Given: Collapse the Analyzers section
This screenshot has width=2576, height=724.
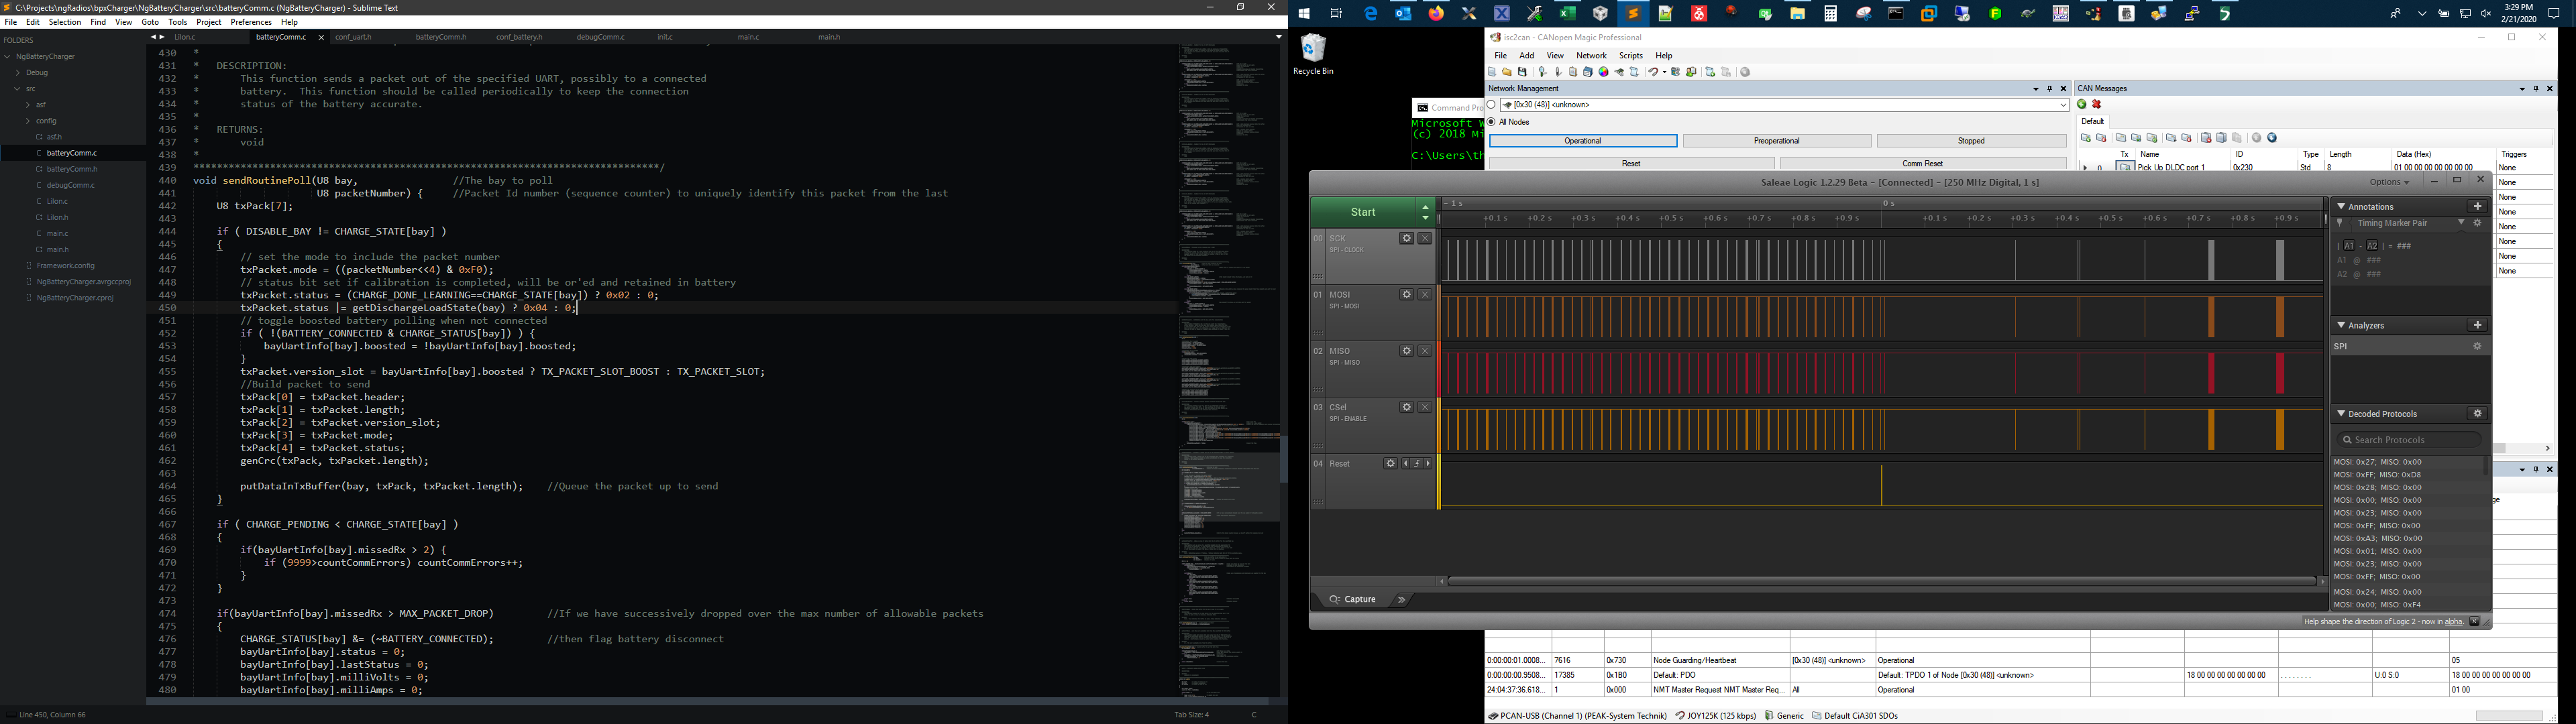Looking at the screenshot, I should click(2341, 325).
